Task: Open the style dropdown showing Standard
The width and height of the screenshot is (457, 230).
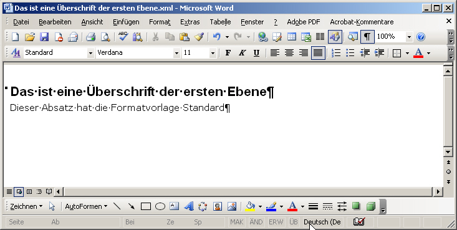Action: pyautogui.click(x=90, y=53)
